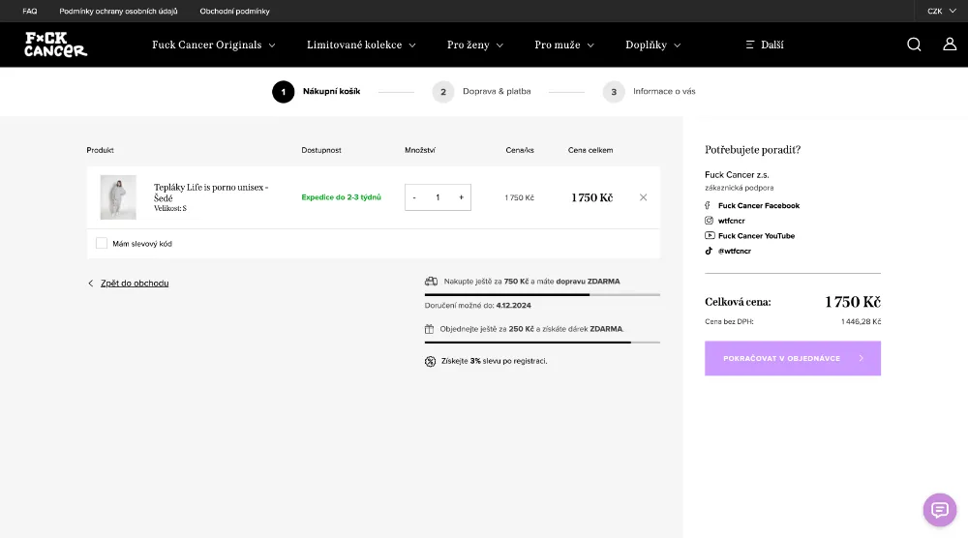Expand Doplňky menu

(653, 45)
